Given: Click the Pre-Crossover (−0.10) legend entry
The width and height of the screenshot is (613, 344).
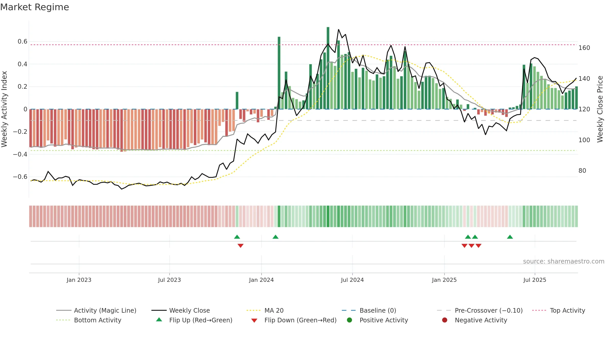Looking at the screenshot, I should tap(480, 310).
